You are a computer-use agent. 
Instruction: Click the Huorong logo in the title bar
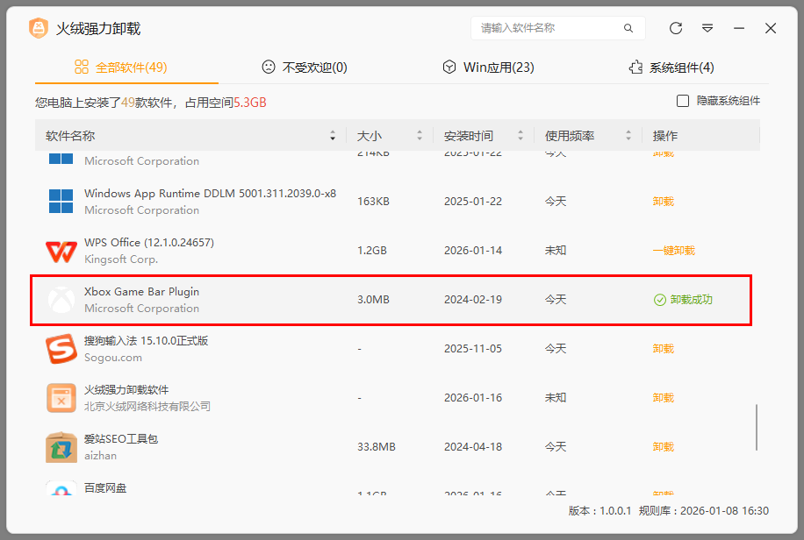[37, 27]
